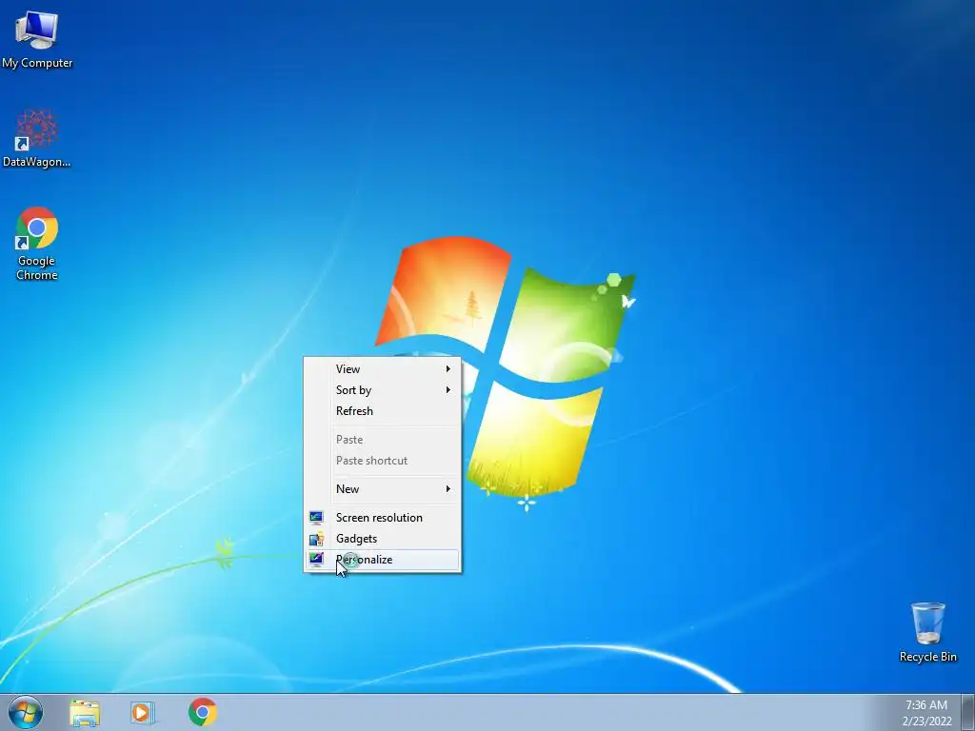Click the Screen resolution monitor icon
This screenshot has height=731, width=975.
click(x=316, y=517)
